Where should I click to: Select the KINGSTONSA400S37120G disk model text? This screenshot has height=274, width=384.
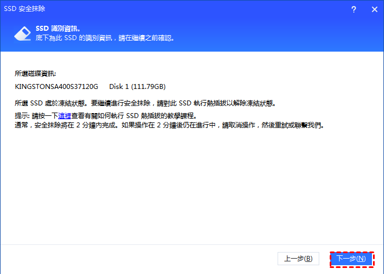coord(57,87)
